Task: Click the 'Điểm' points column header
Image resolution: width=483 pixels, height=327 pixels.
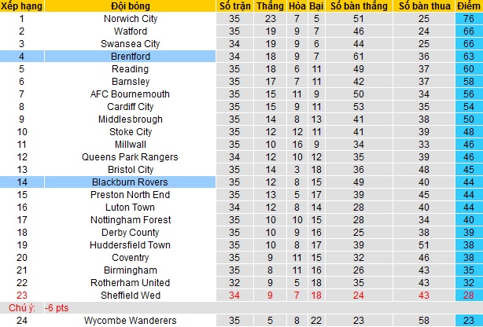Action: click(469, 6)
